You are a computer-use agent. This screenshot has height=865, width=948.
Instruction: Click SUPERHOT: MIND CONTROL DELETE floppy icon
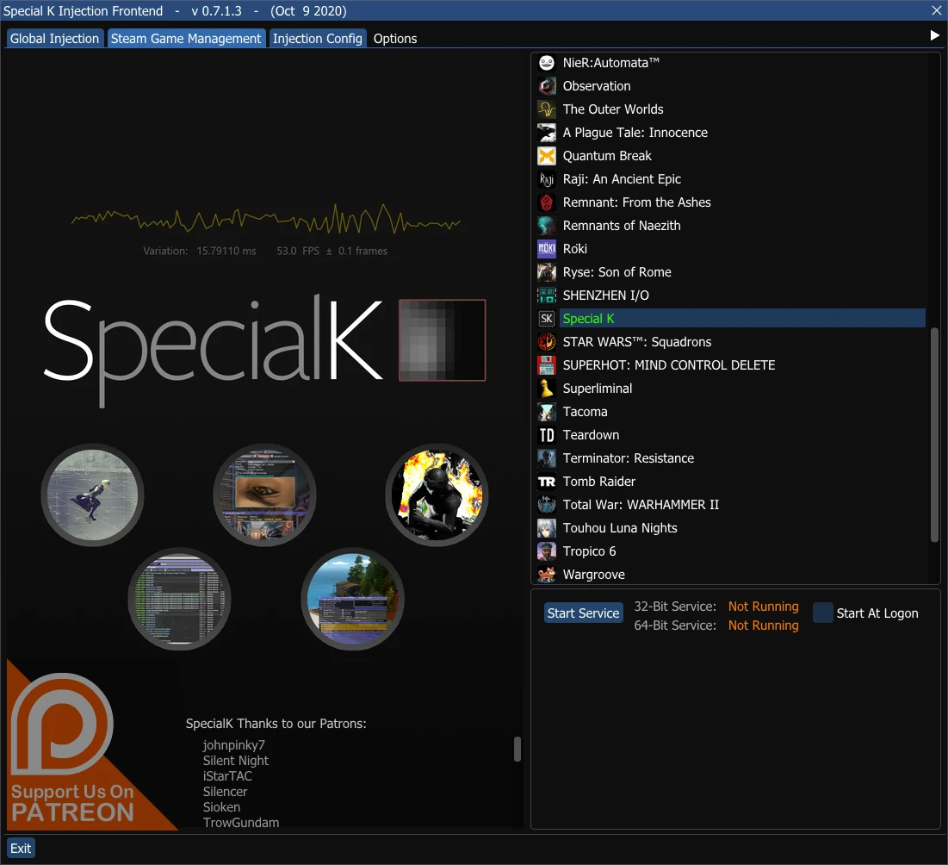(547, 365)
